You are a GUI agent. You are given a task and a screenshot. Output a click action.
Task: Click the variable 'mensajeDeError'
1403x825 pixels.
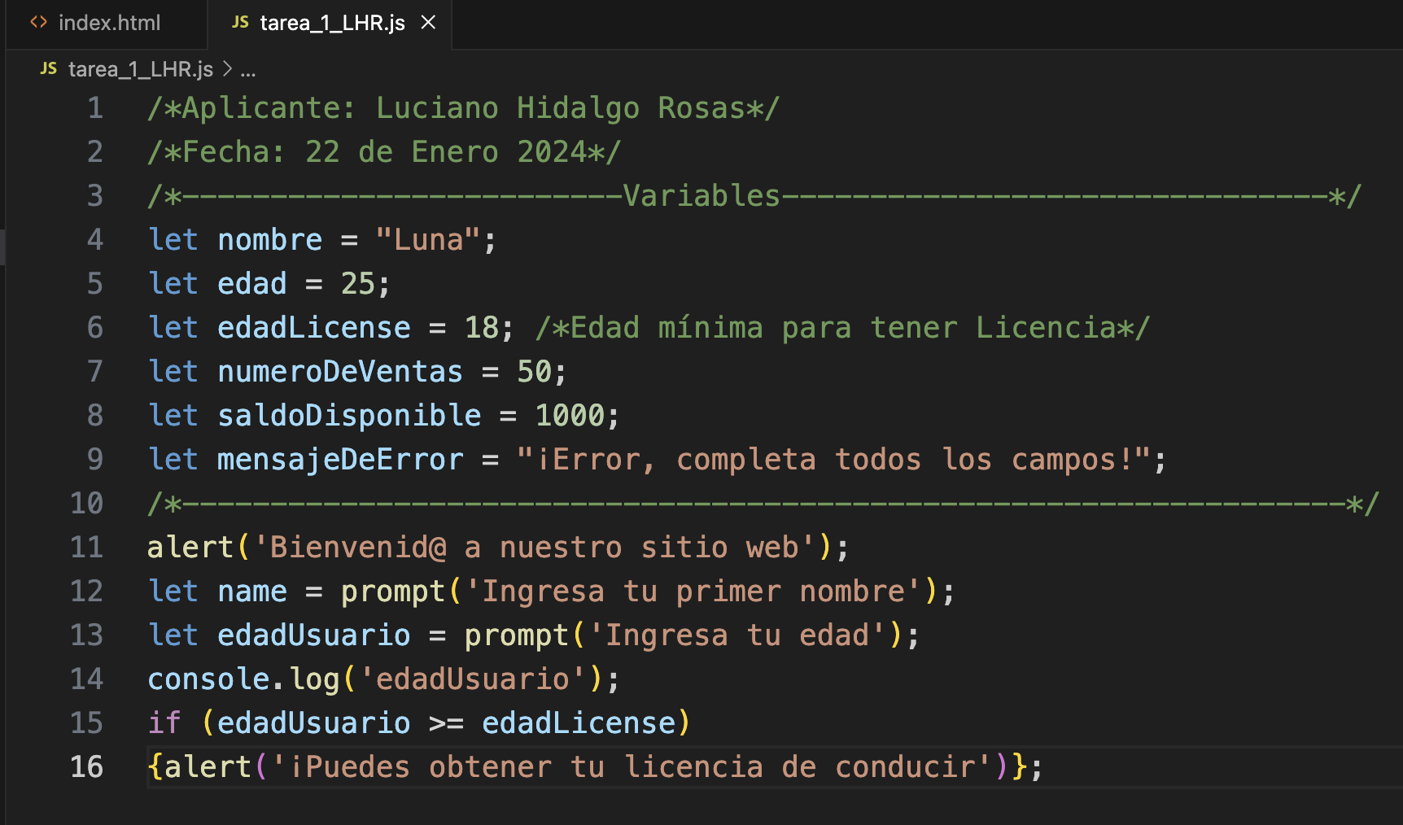pos(340,460)
